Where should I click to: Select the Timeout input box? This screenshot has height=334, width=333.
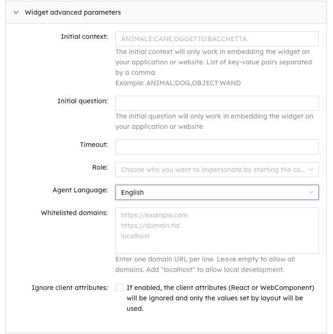[217, 147]
